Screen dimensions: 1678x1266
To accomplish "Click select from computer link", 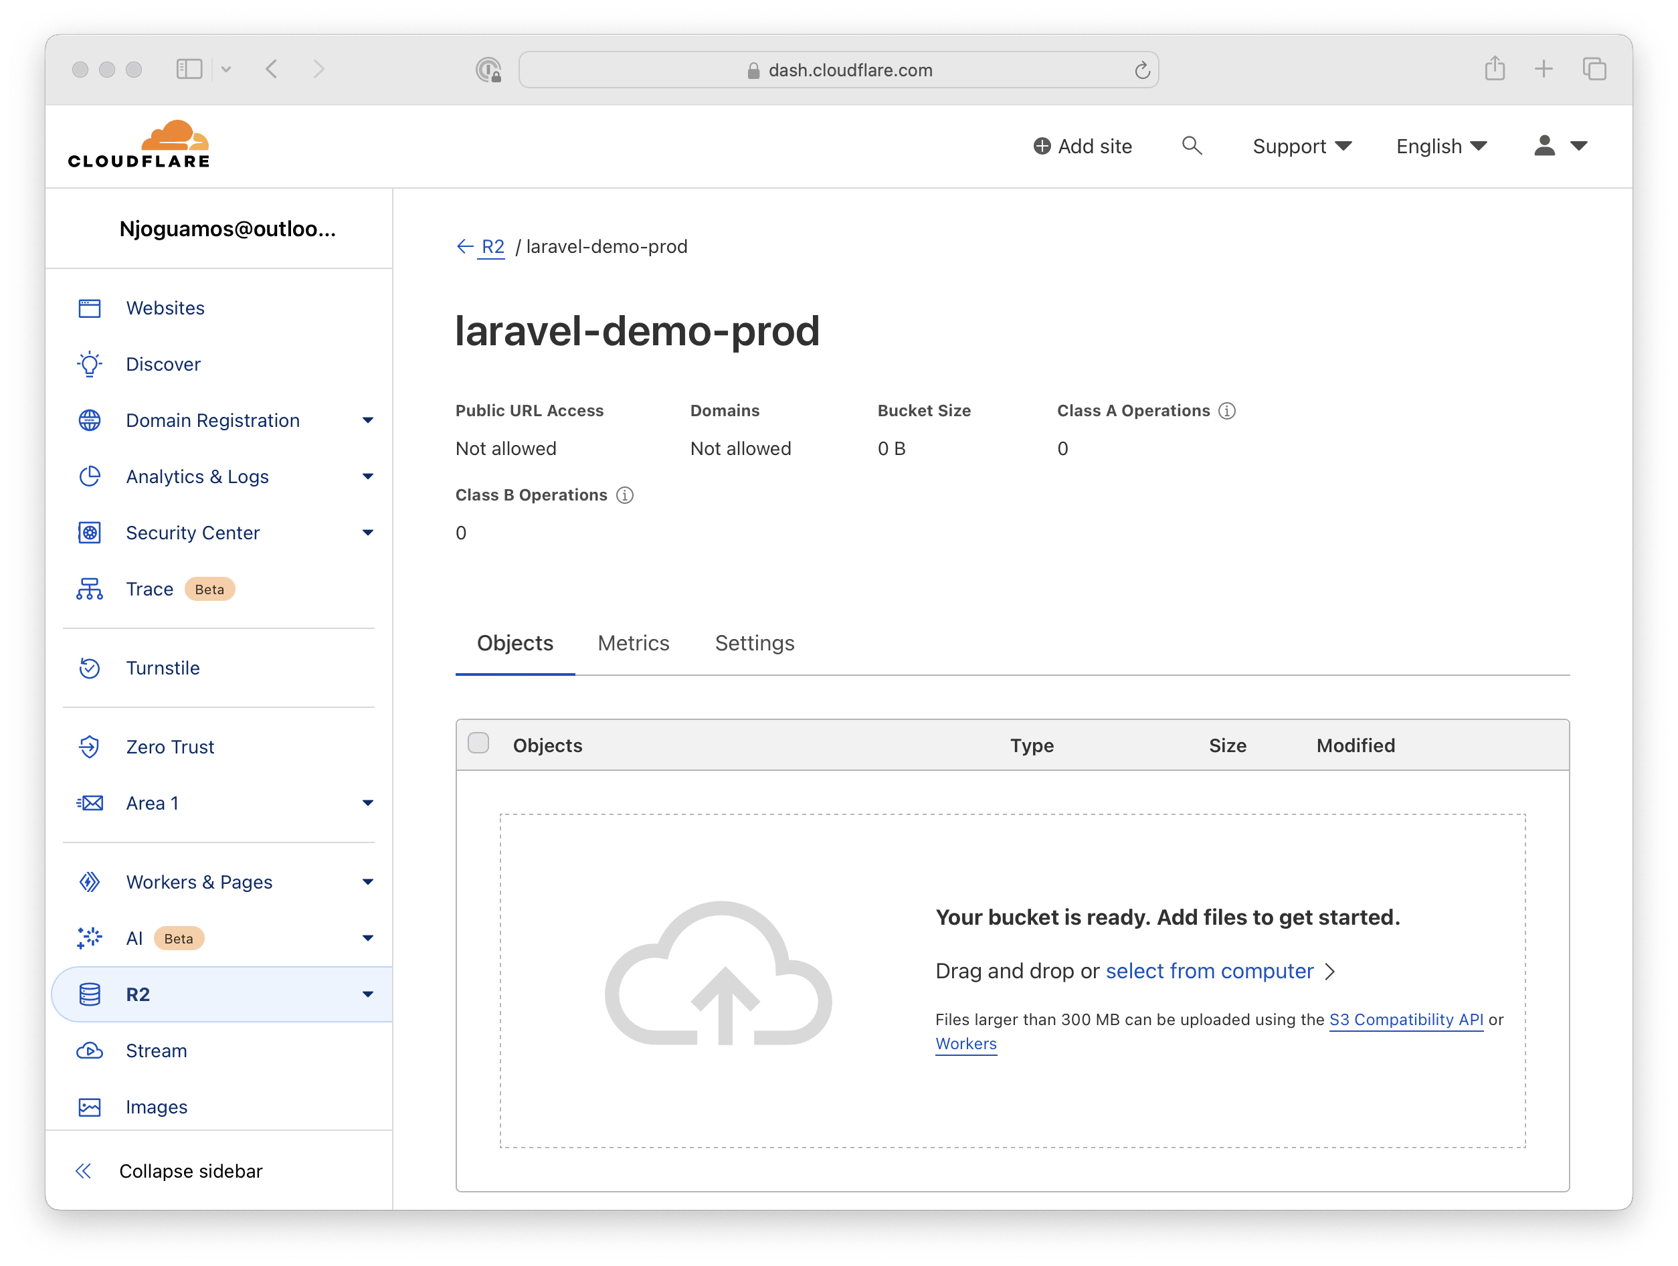I will 1209,971.
